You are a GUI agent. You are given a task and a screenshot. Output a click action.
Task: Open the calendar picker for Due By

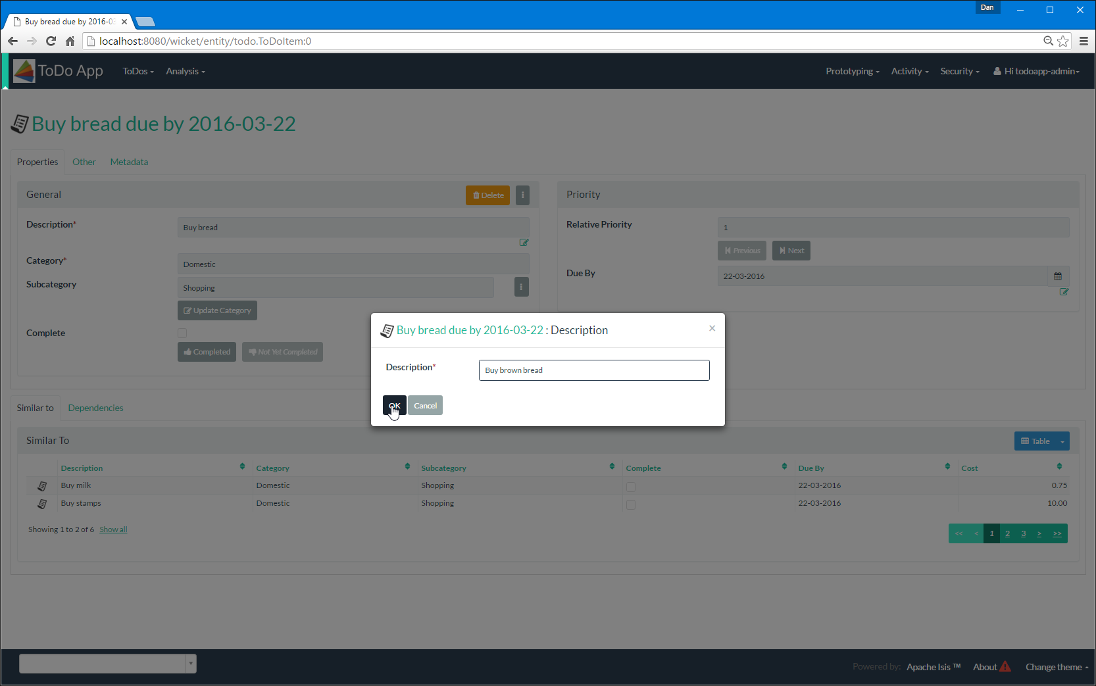pos(1058,276)
